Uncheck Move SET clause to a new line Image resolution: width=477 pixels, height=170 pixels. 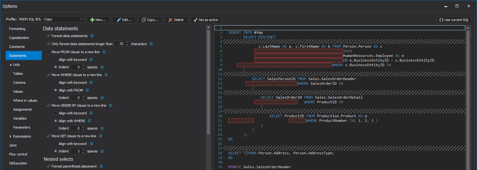click(x=48, y=136)
